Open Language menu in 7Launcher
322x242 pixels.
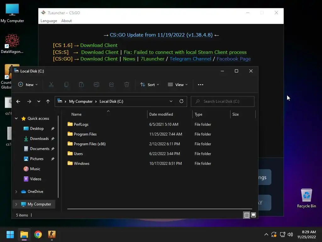tap(49, 21)
